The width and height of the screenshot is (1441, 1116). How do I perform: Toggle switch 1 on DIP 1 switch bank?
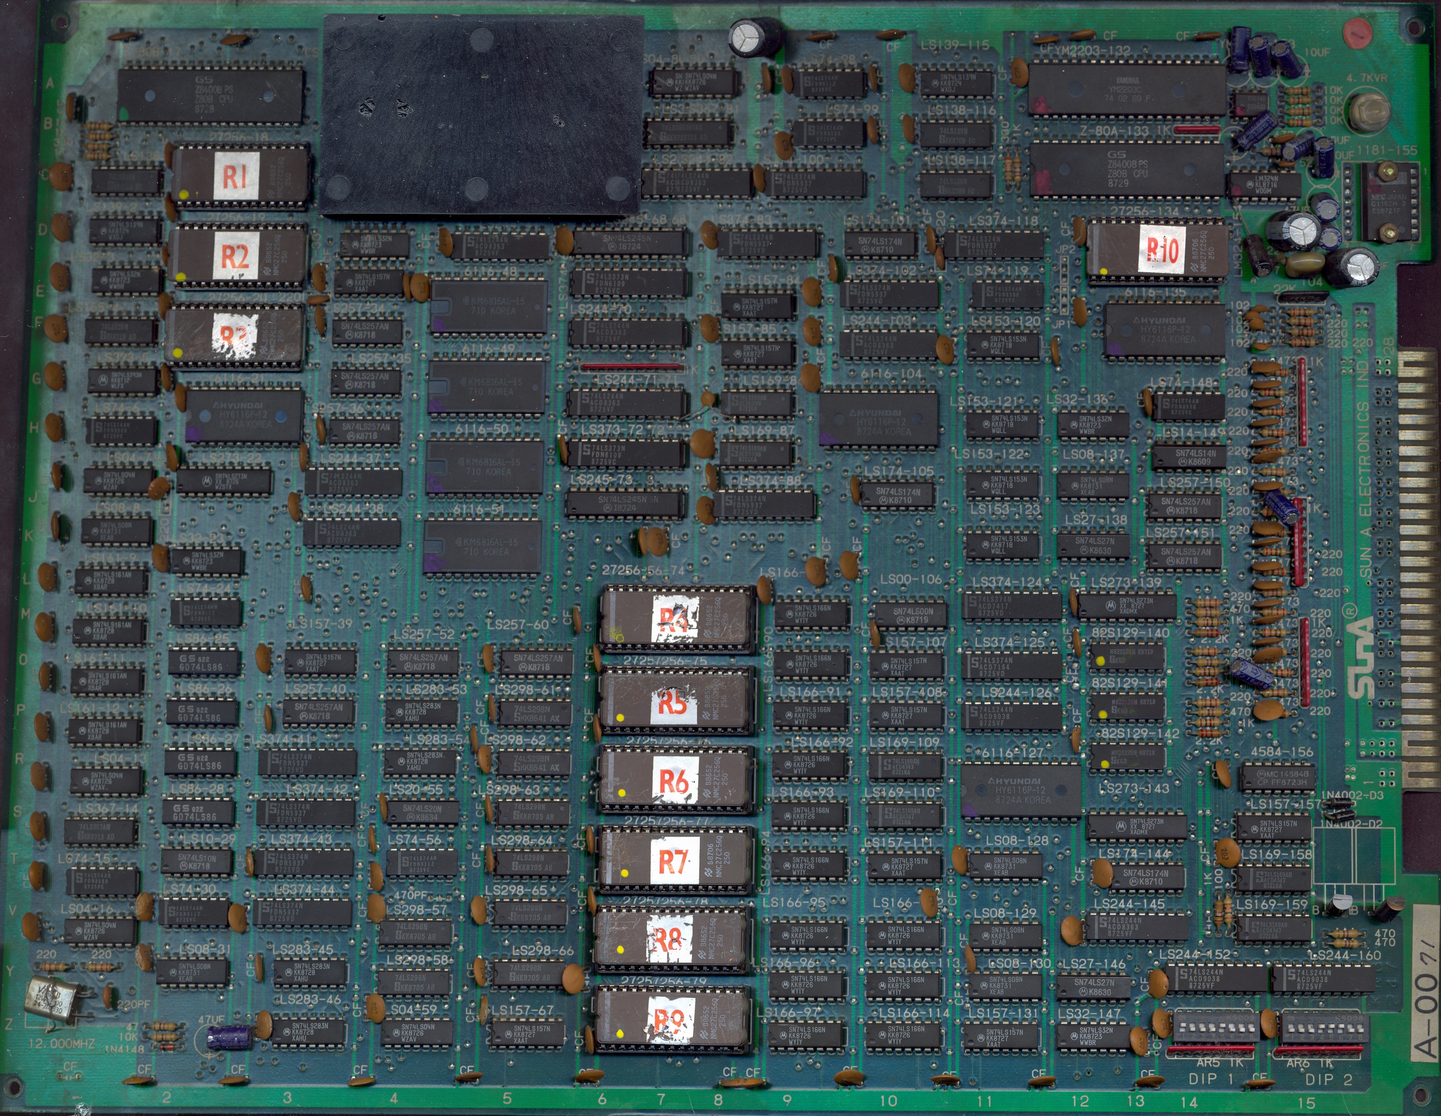pyautogui.click(x=1183, y=1028)
